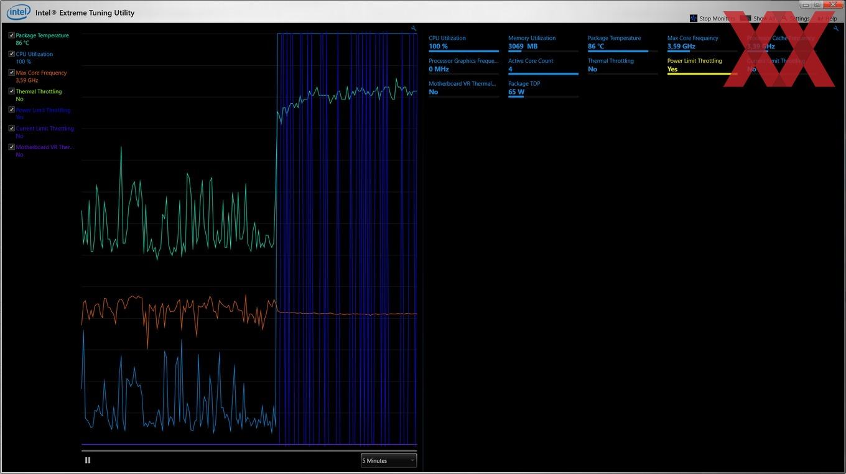Image resolution: width=846 pixels, height=474 pixels.
Task: Open the 5 Minutes time range dropdown
Action: 389,460
